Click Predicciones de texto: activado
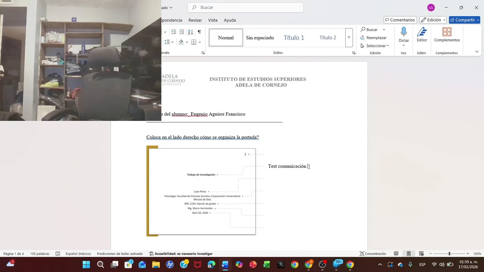484x272 pixels. pos(120,254)
